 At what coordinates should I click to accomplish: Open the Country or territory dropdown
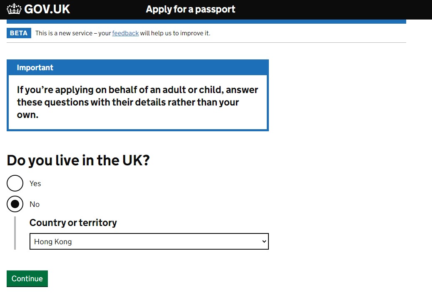click(149, 241)
